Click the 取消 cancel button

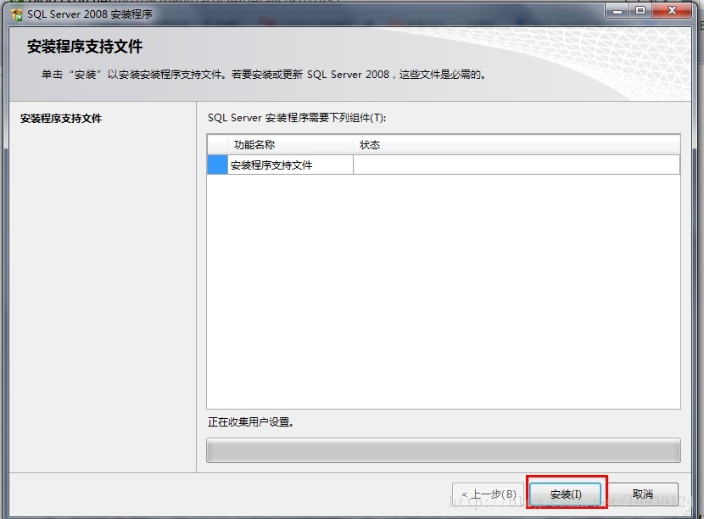pos(642,494)
